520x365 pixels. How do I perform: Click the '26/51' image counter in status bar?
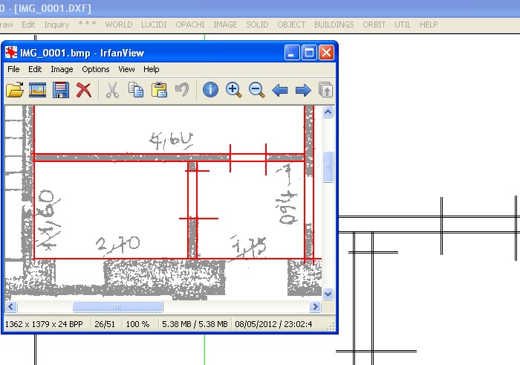click(x=105, y=324)
